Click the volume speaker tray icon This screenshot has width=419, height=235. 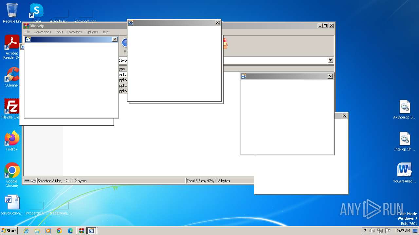(x=372, y=231)
